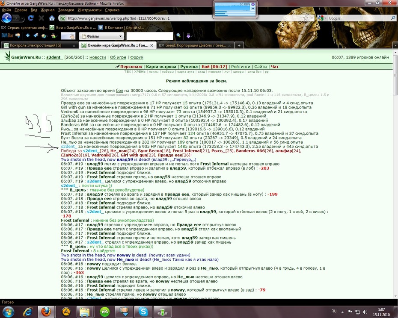The width and height of the screenshot is (398, 318).
Task: Expand the Файлы dropdown in DMBar
Action: (x=120, y=36)
